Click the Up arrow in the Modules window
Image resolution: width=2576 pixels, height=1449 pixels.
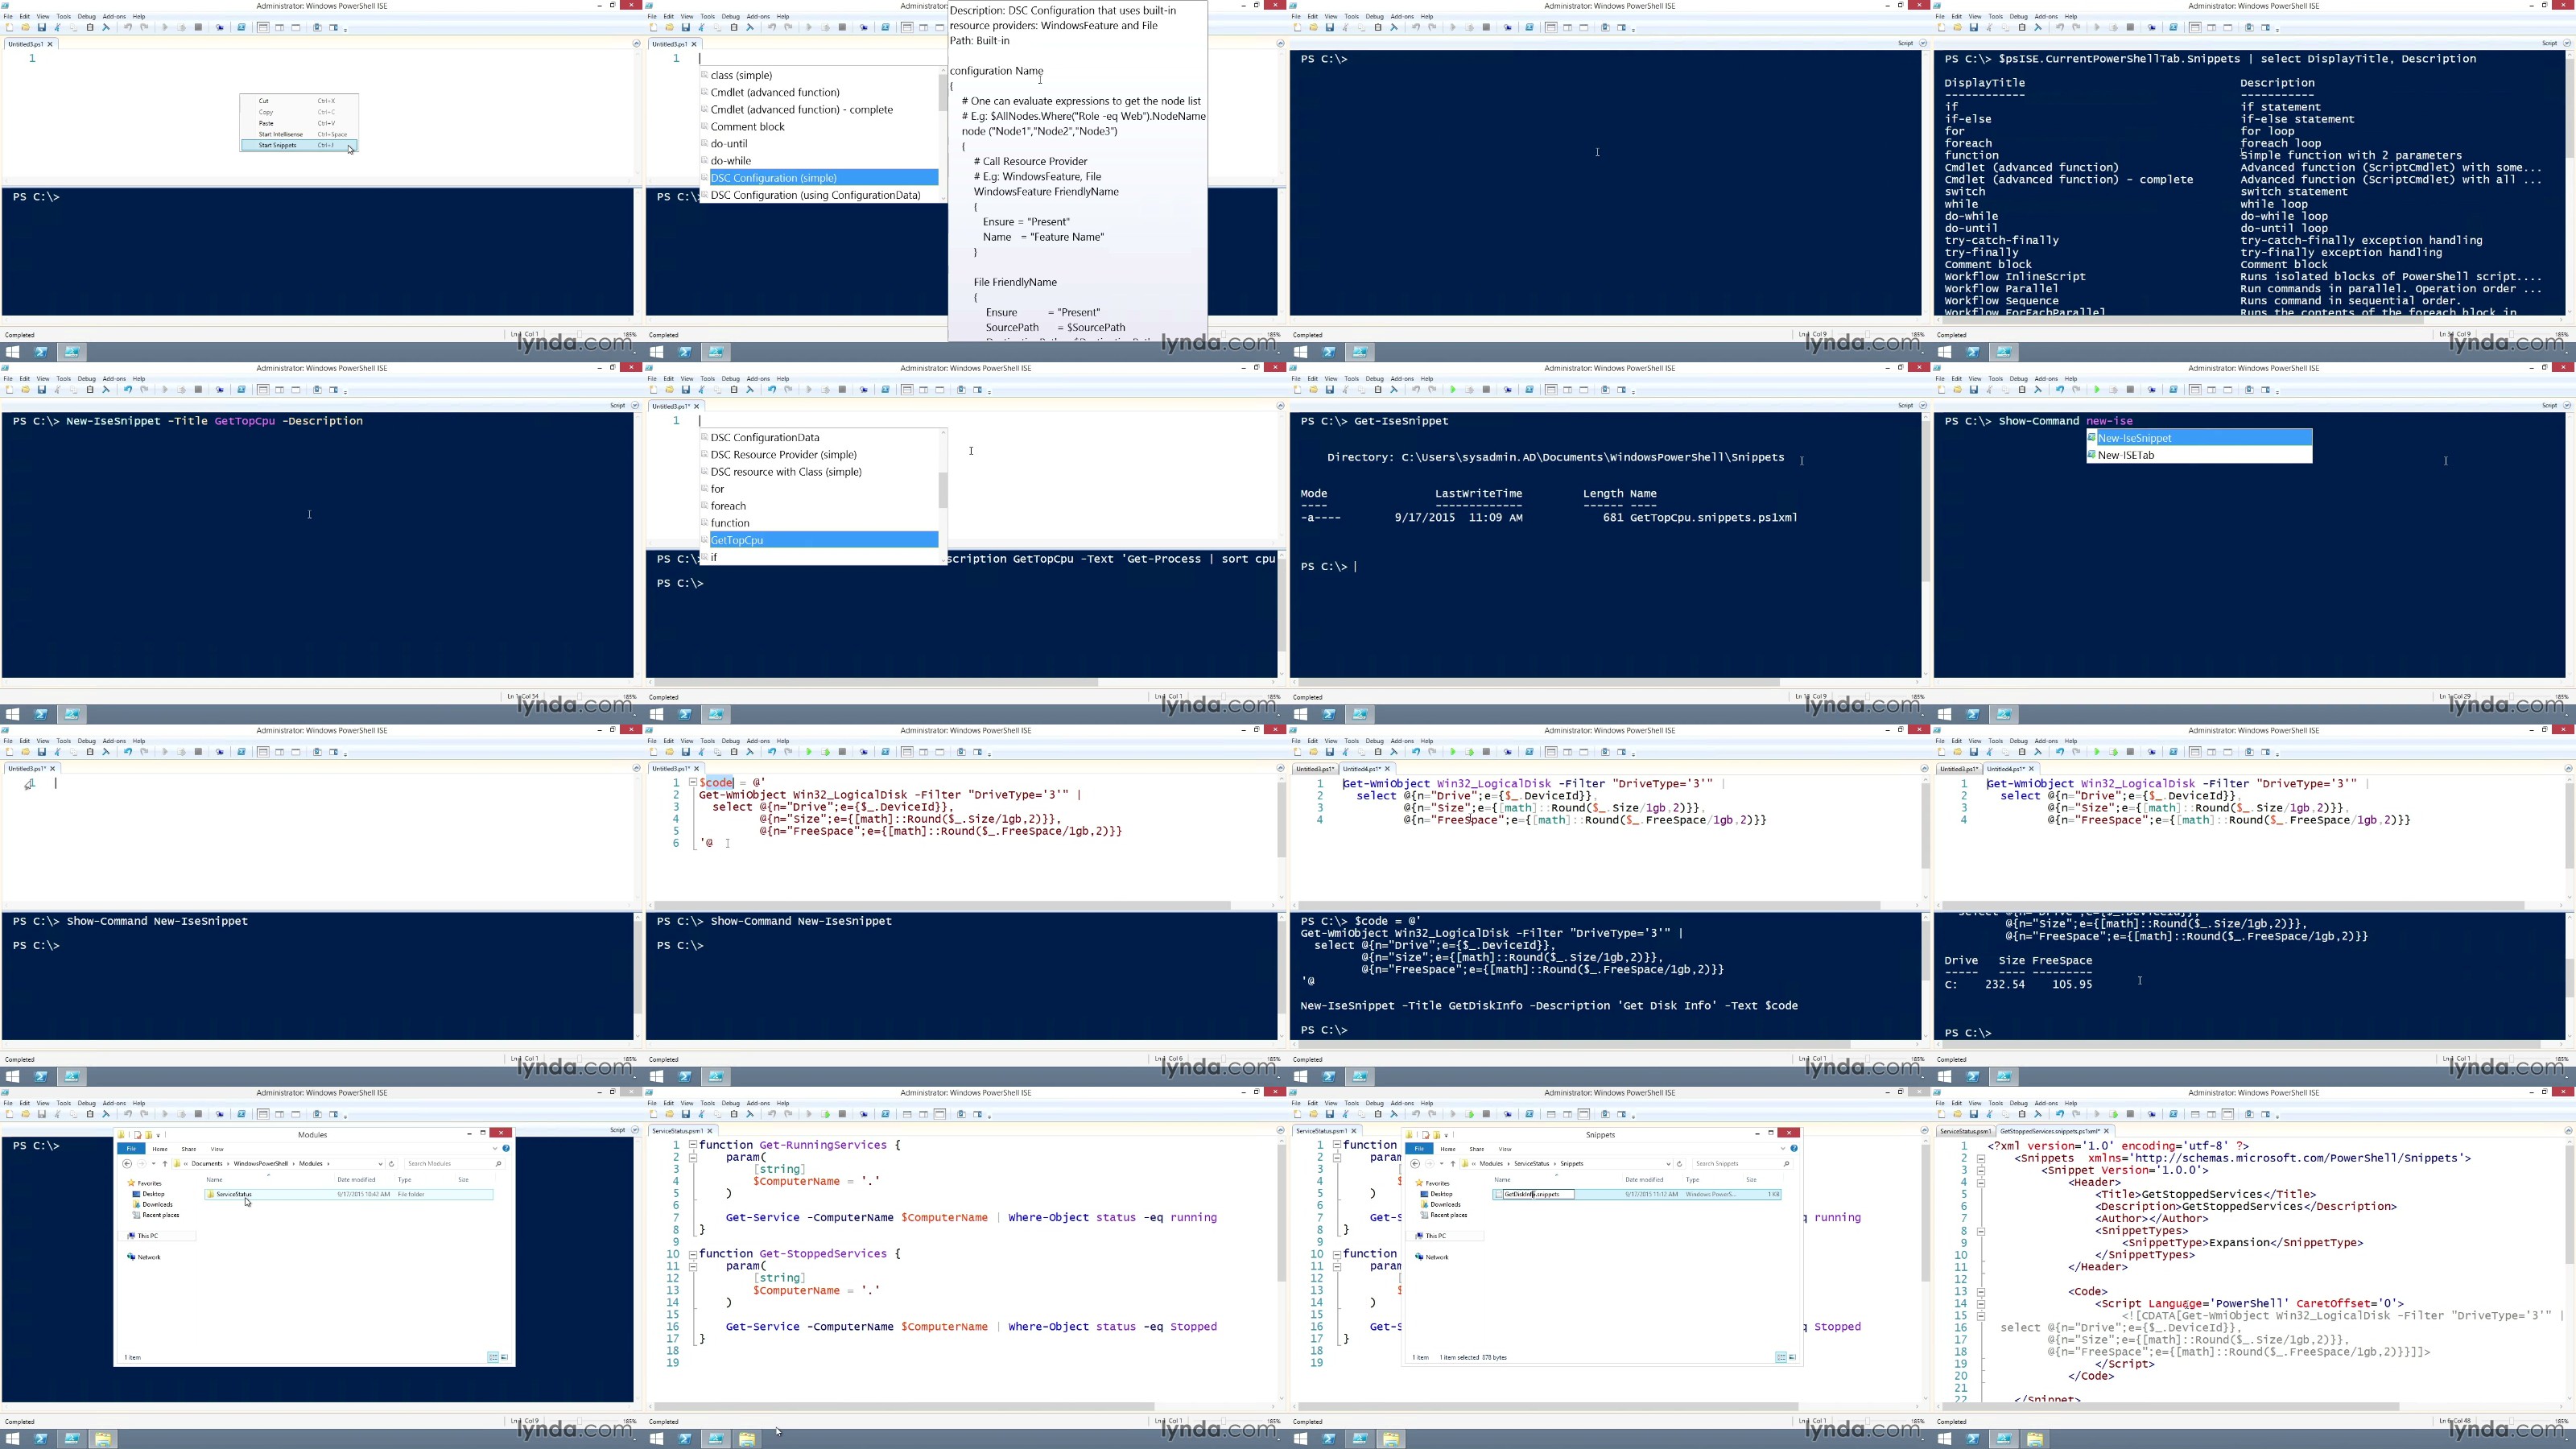click(x=165, y=1164)
